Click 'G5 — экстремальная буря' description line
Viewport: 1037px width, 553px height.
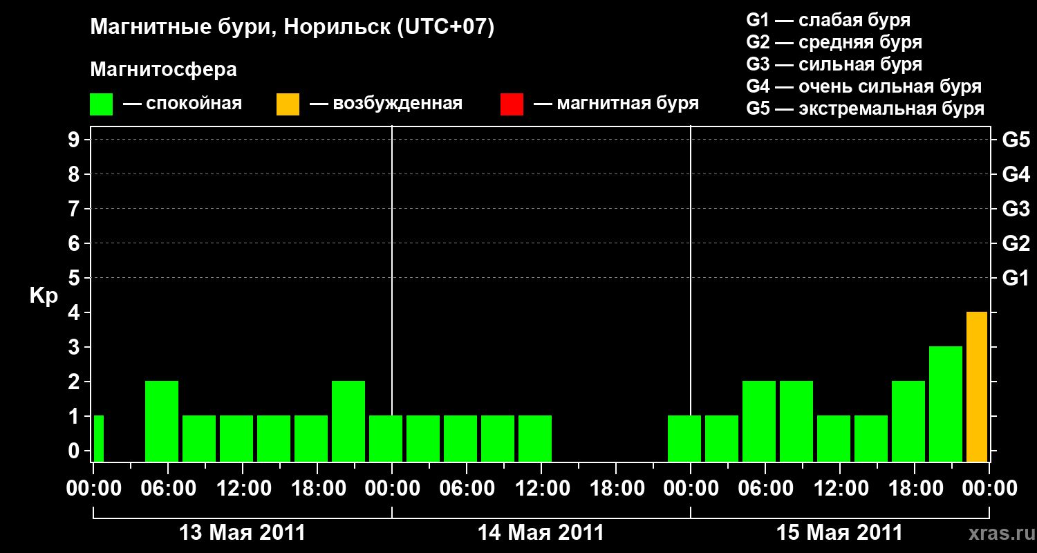[866, 109]
